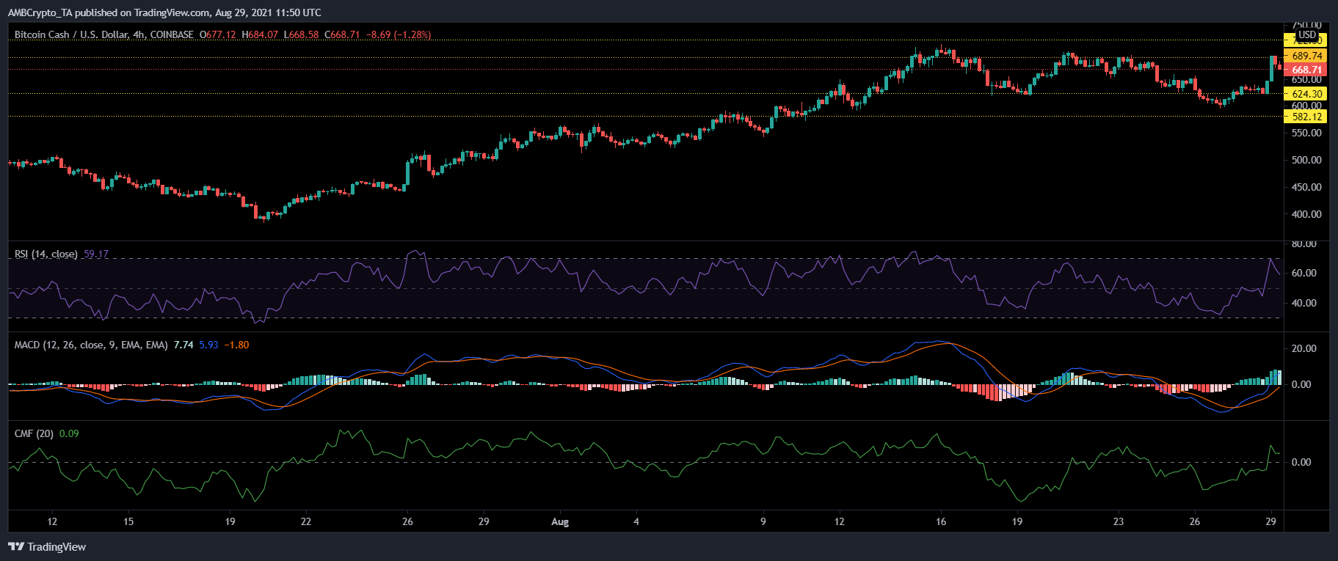Click date 23 on the time axis
Image resolution: width=1338 pixels, height=561 pixels.
click(x=1119, y=522)
